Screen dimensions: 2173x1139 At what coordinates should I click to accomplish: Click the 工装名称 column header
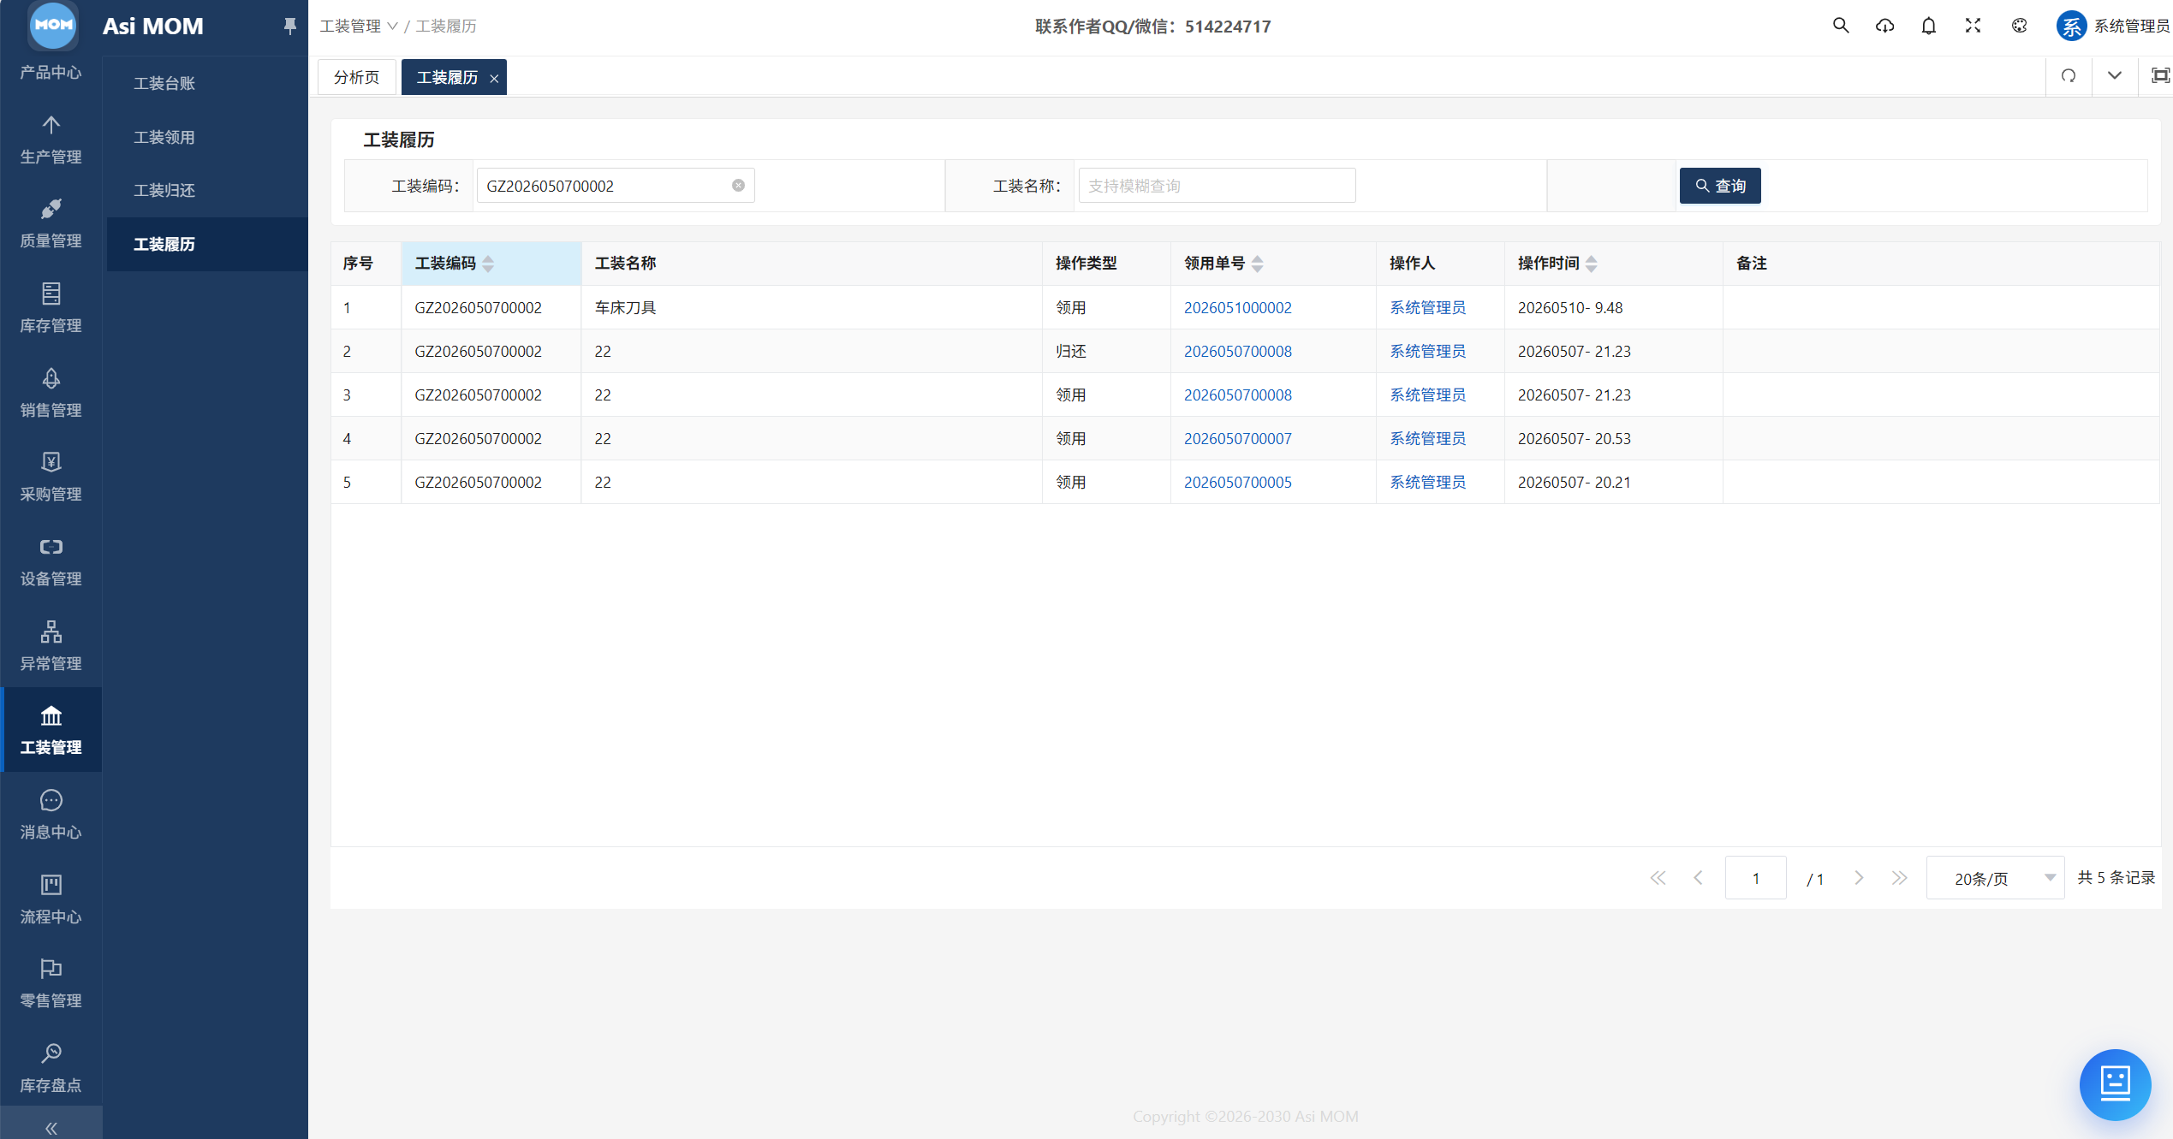pyautogui.click(x=811, y=264)
